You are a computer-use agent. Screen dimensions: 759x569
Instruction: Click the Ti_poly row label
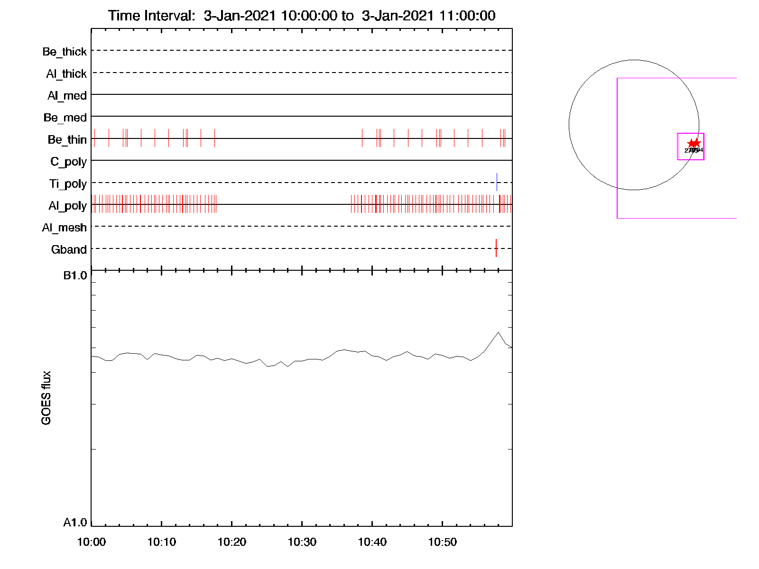[x=68, y=184]
